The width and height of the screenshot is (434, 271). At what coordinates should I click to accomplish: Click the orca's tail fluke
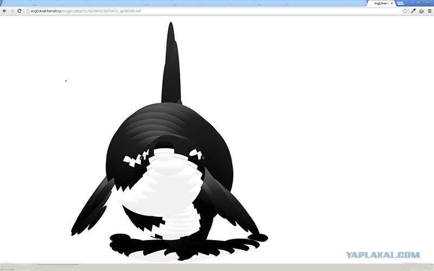coord(188,246)
